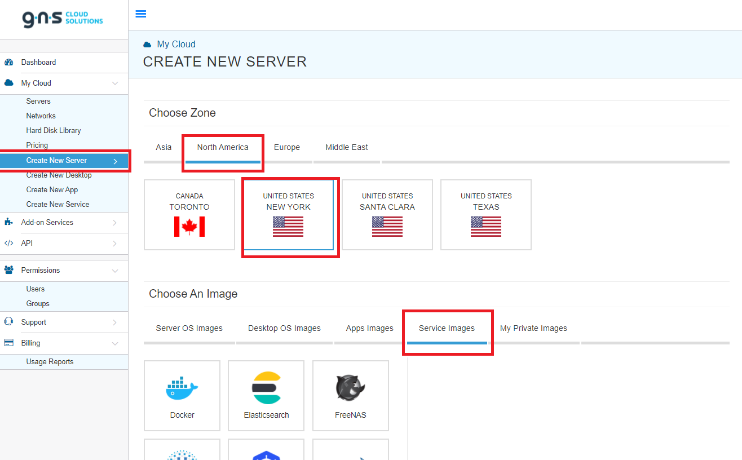Viewport: 742px width, 460px height.
Task: Select the Elasticsearch service image label
Action: pyautogui.click(x=266, y=415)
